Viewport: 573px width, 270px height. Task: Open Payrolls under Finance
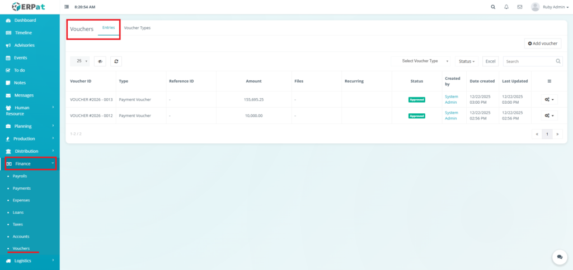click(20, 176)
